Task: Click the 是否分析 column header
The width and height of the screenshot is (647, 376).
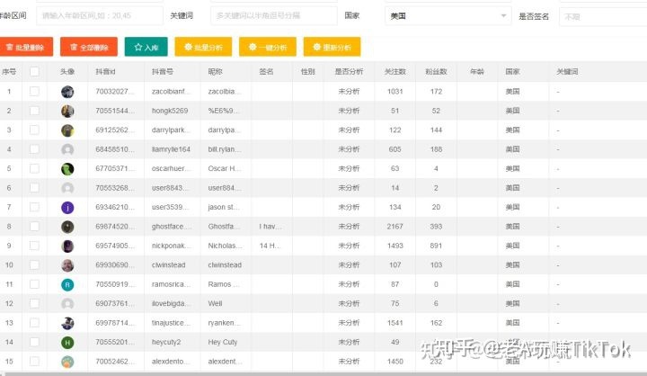Action: [x=349, y=71]
